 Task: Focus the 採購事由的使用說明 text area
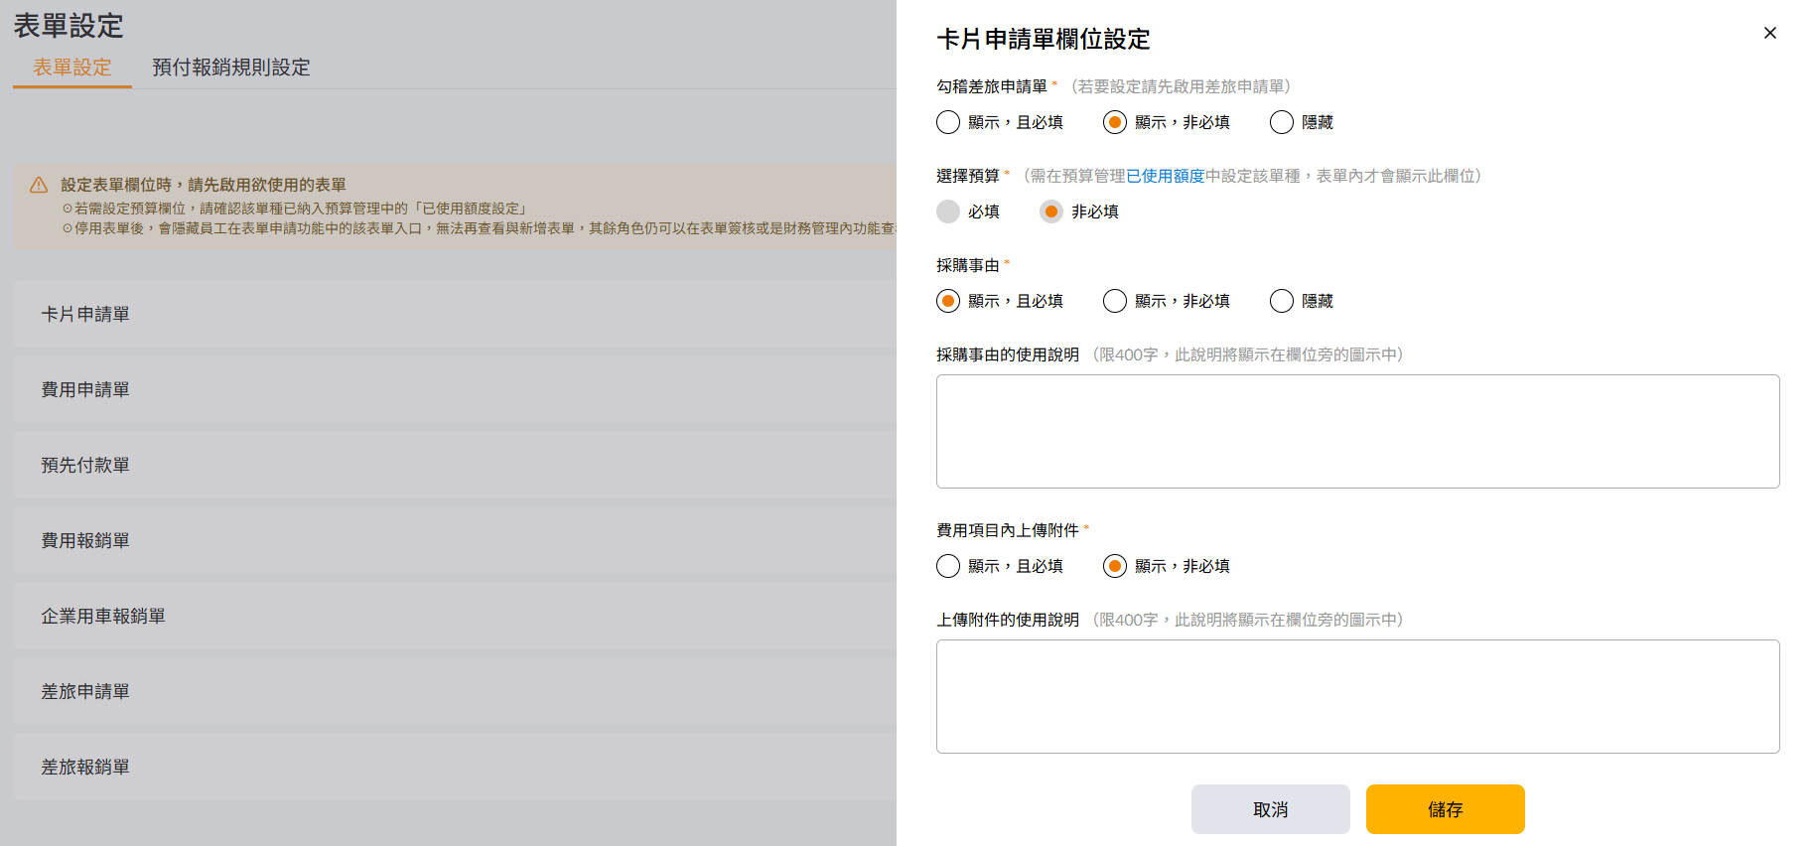point(1358,431)
